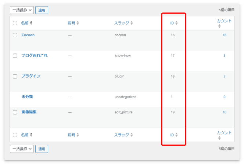Open the count 10 link for 画像編集
Image resolution: width=244 pixels, height=165 pixels.
coord(225,112)
